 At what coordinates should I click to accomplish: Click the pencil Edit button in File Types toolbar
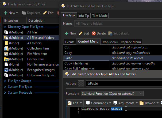pyautogui.click(x=48, y=13)
